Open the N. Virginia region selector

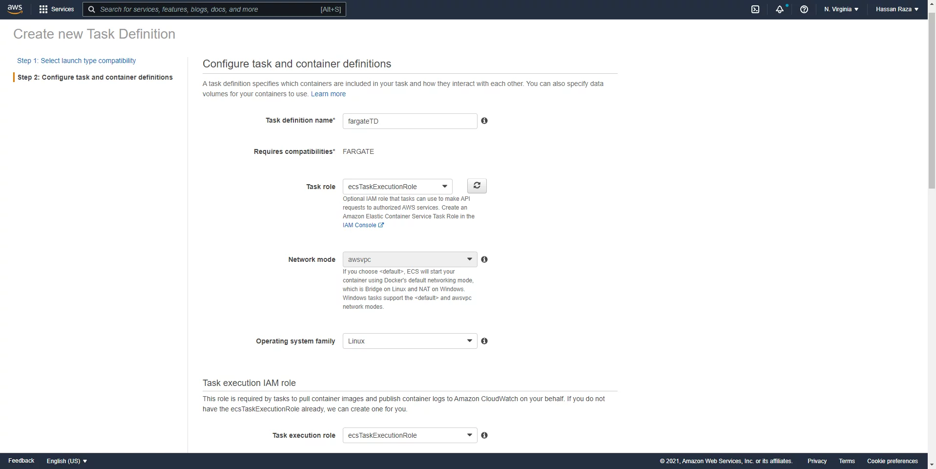841,9
